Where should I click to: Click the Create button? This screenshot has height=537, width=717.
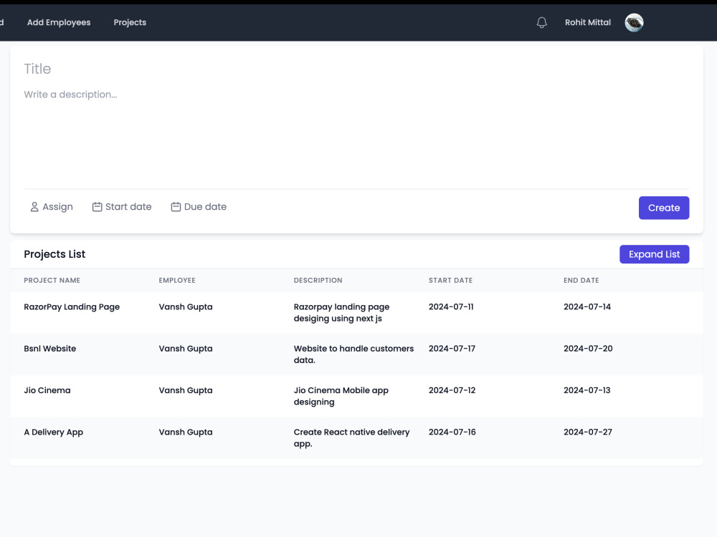coord(663,208)
